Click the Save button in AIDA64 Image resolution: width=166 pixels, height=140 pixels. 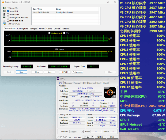click(50, 72)
